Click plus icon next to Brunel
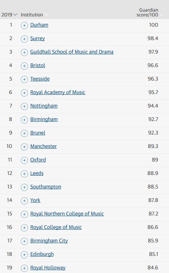This screenshot has width=169, height=273. pos(24,133)
